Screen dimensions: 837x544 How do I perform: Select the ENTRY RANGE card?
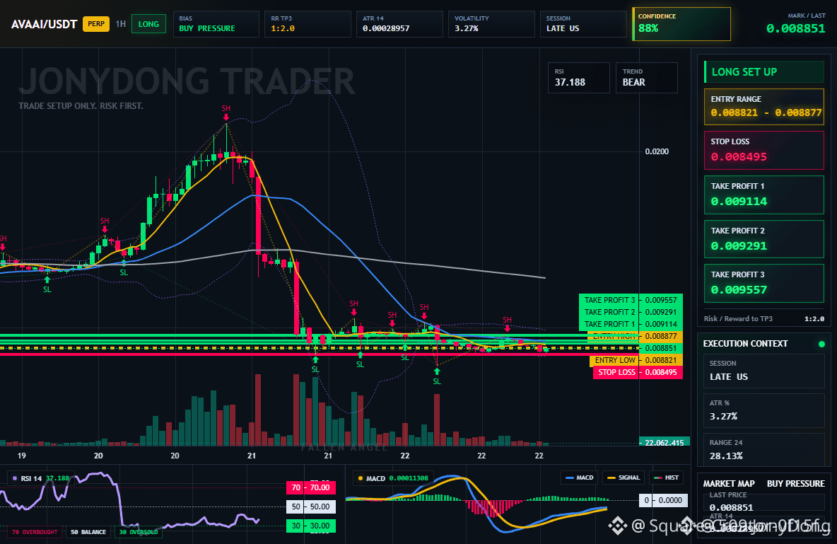(x=764, y=107)
